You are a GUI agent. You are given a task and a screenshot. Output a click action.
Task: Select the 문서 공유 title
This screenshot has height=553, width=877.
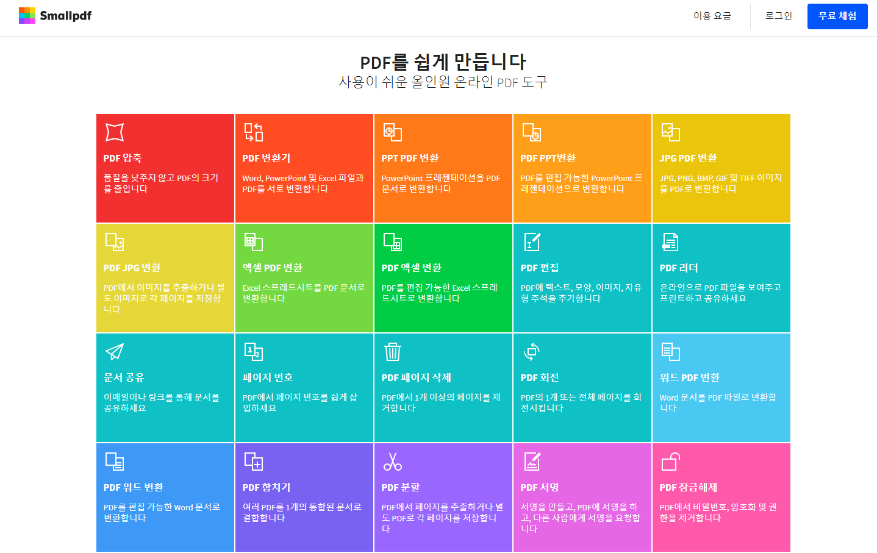pyautogui.click(x=124, y=378)
